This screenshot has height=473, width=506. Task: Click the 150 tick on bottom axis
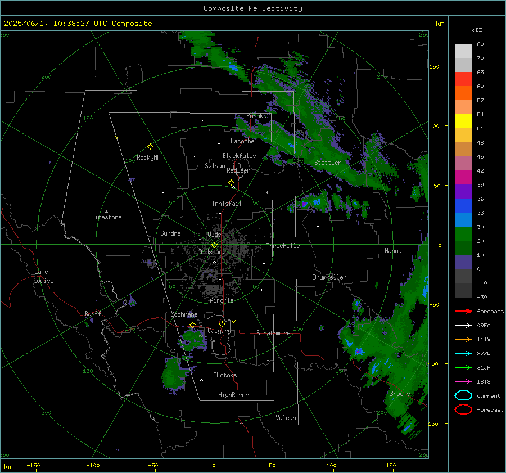click(391, 466)
